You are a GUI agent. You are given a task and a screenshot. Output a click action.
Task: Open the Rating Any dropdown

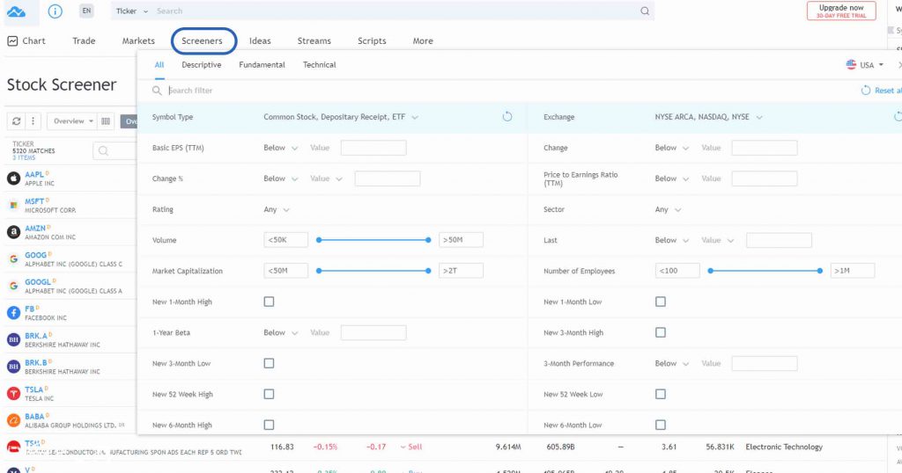(x=276, y=209)
